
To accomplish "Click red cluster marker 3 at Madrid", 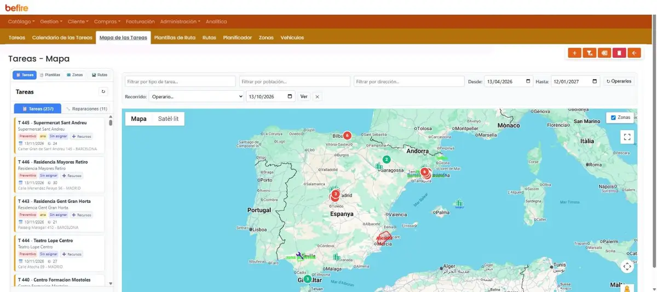I will (x=336, y=194).
